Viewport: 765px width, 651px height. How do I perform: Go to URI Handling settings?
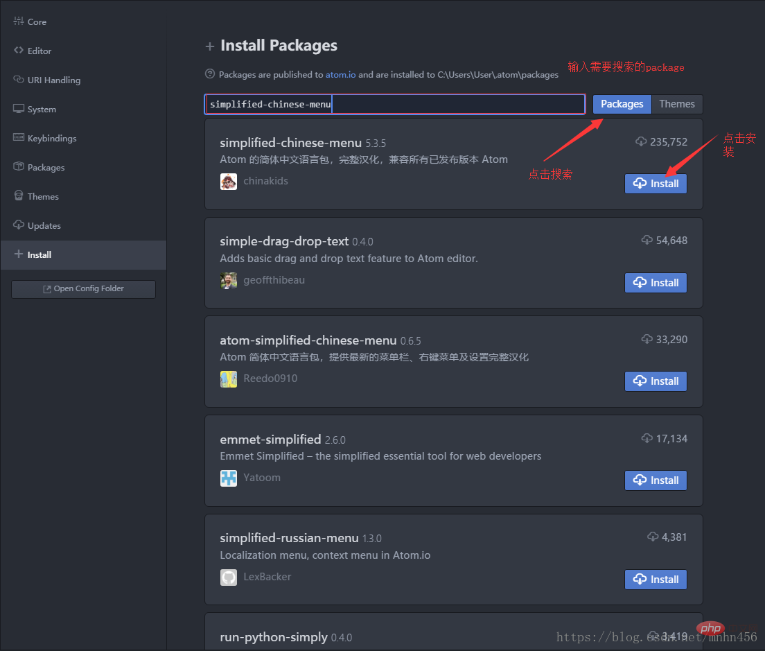[83, 80]
